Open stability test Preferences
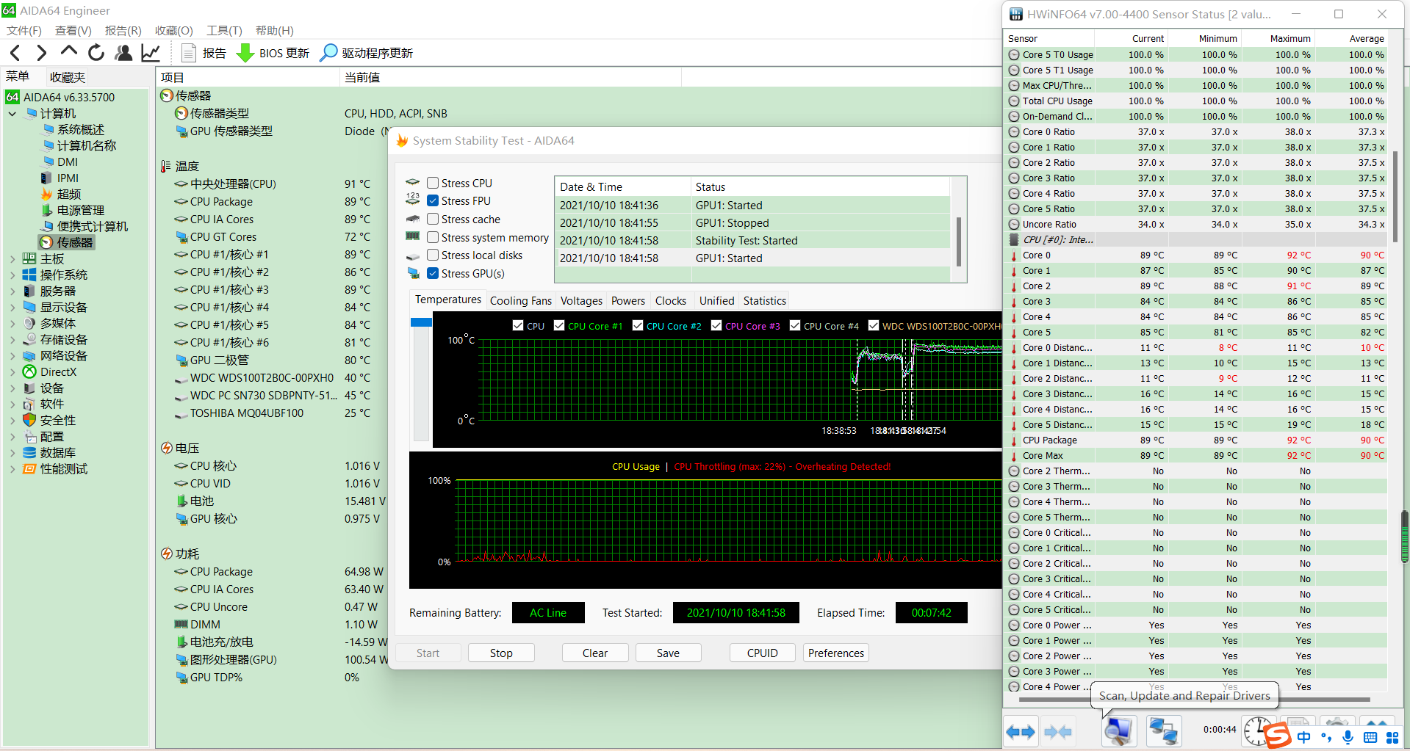Image resolution: width=1410 pixels, height=751 pixels. pos(836,653)
